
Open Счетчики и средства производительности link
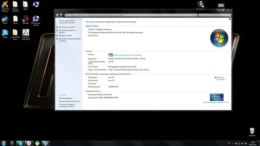click(67, 105)
